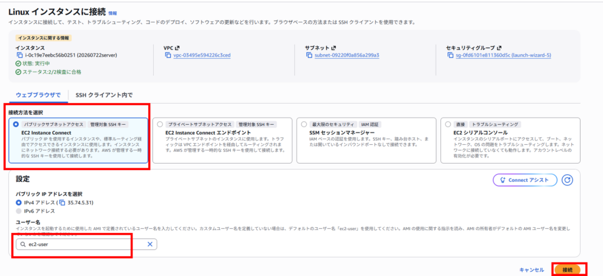Image resolution: width=603 pixels, height=276 pixels.
Task: Click the プライベートサブネットアクセス tag
Action: pos(200,124)
